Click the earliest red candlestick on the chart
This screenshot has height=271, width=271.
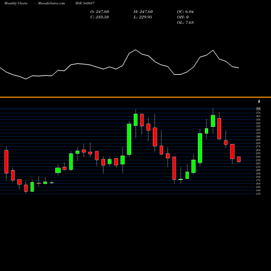pos(7,162)
